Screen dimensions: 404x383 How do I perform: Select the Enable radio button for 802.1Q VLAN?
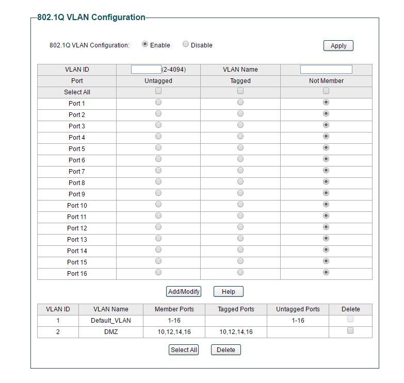pos(145,44)
